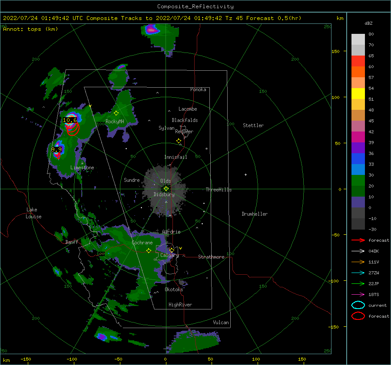
Task: Click the Didsbury label
Action: coord(164,194)
